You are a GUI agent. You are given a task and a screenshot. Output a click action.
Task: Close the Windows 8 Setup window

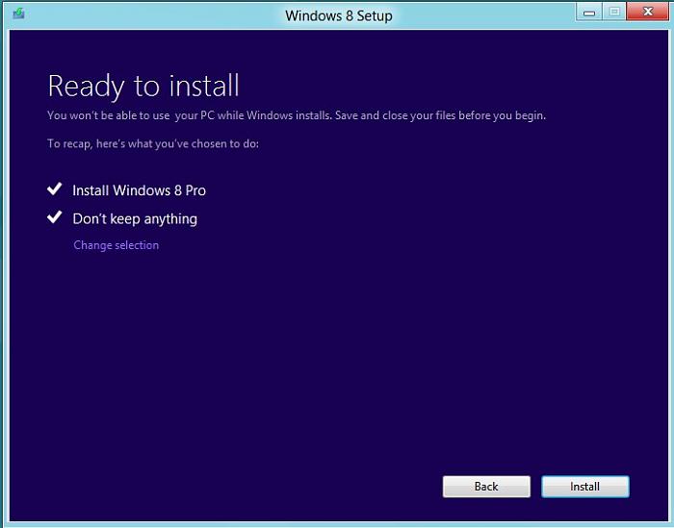(x=648, y=12)
